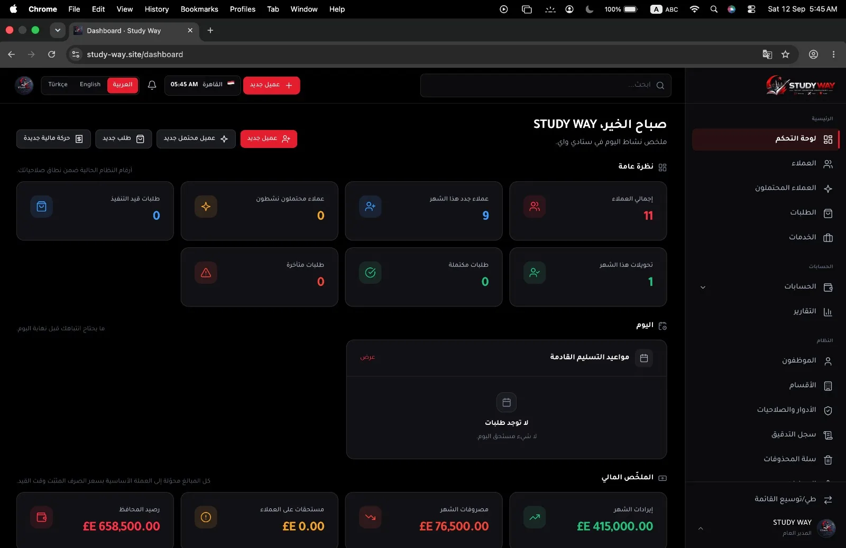Open the notifications bell icon
The height and width of the screenshot is (548, 846).
(x=152, y=85)
